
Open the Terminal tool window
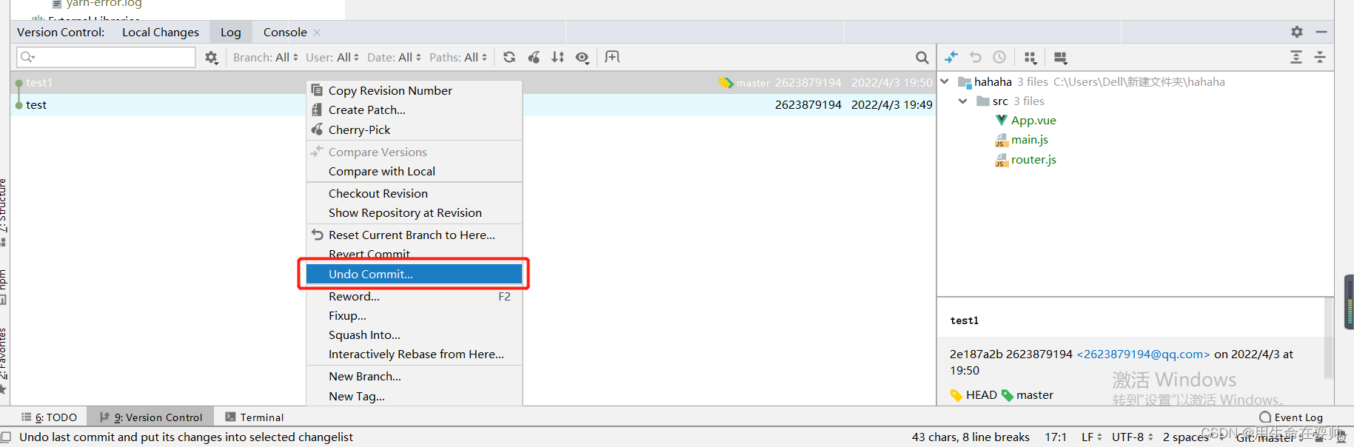(255, 417)
